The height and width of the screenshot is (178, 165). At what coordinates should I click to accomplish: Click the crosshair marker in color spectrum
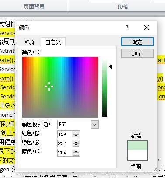49,86
